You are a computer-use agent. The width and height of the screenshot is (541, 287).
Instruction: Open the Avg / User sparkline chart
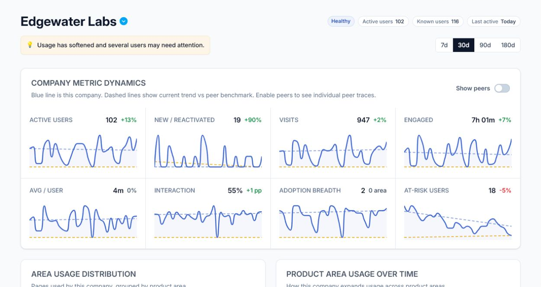point(83,221)
